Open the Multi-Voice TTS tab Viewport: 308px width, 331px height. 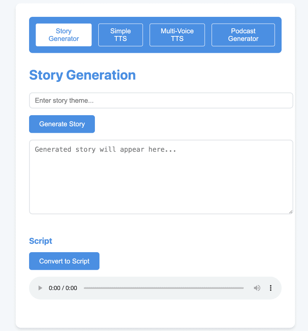177,35
